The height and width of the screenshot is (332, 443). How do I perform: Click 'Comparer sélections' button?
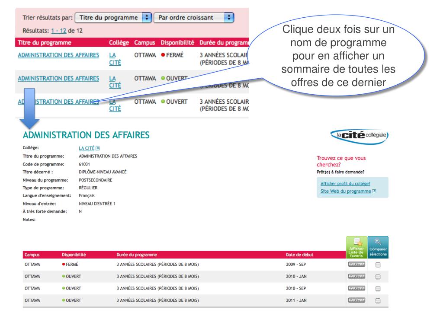point(378,247)
